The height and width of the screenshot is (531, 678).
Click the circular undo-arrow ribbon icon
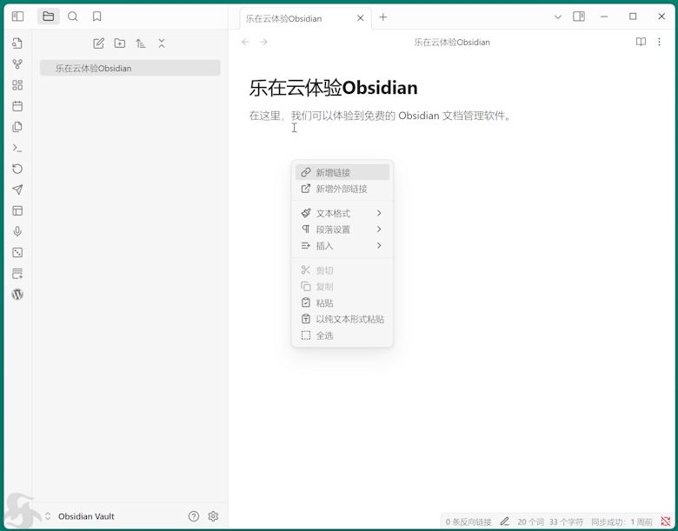[17, 169]
